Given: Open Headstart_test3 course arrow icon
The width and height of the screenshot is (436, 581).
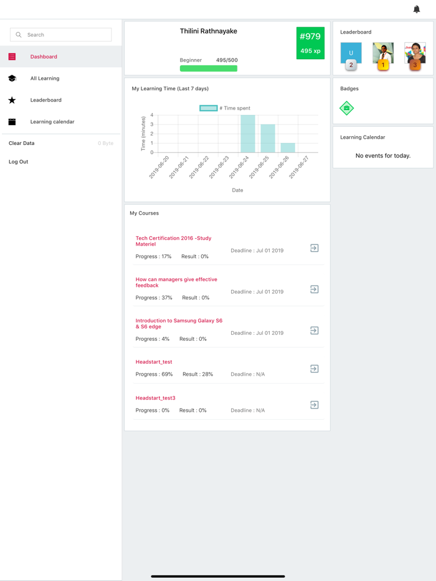Looking at the screenshot, I should pos(315,404).
